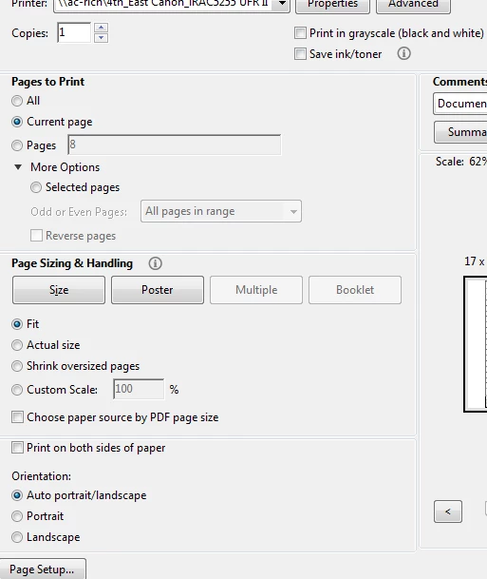
Task: Increase the number of copies
Action: pos(101,28)
